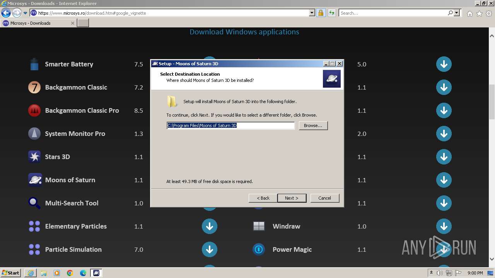Click download arrow in version 2.0 row
495x278 pixels.
click(x=444, y=134)
